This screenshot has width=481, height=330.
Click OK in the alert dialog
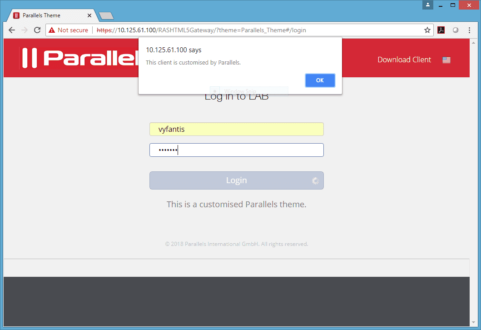[320, 80]
